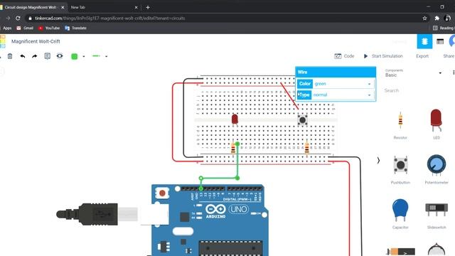
Task: Click the Share button
Action: pyautogui.click(x=449, y=56)
